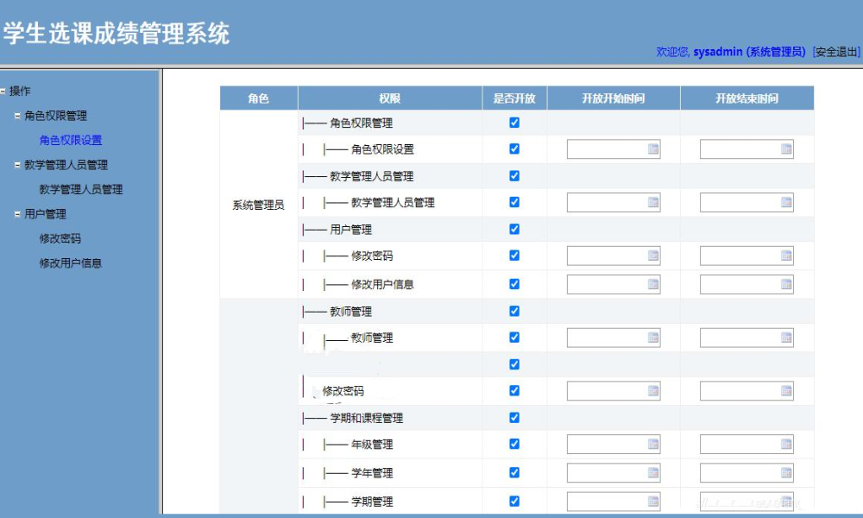
Task: Open calendar picker for 教师管理 start time
Action: pyautogui.click(x=653, y=338)
